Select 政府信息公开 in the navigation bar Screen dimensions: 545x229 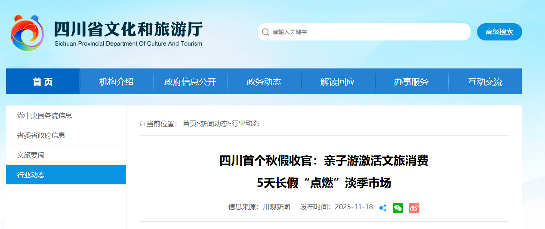coord(190,82)
